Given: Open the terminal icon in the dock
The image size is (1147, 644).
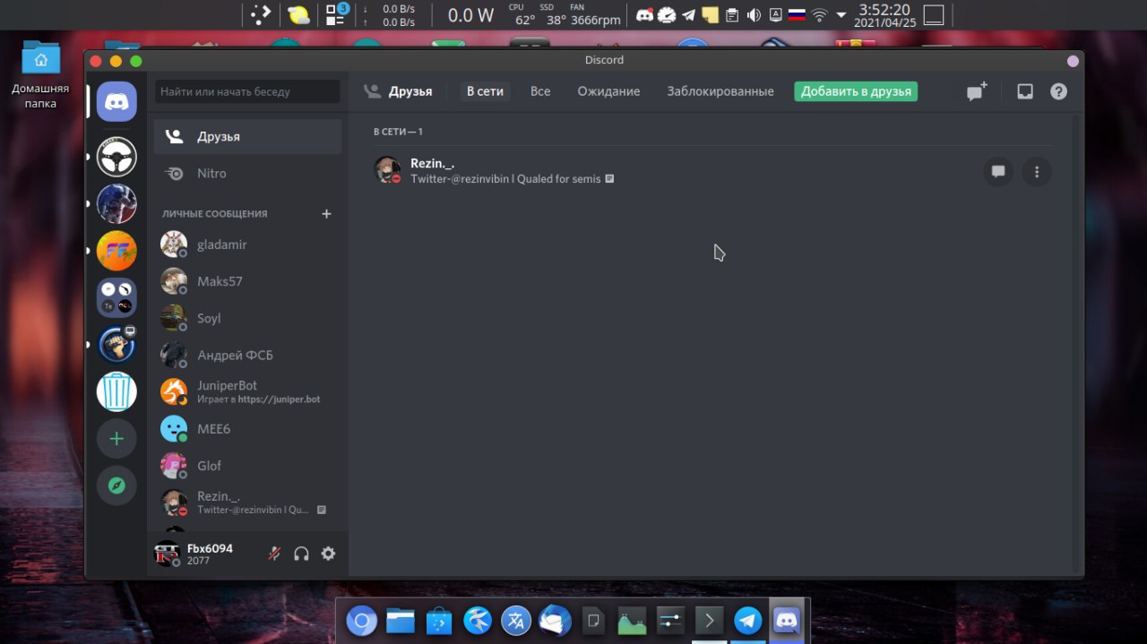Looking at the screenshot, I should (x=709, y=621).
